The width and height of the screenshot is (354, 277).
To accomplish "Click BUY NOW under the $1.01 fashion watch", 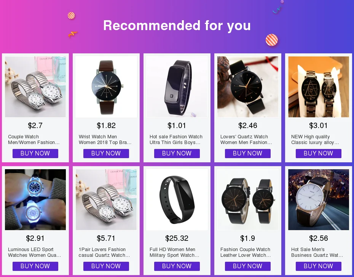I will pos(177,154).
